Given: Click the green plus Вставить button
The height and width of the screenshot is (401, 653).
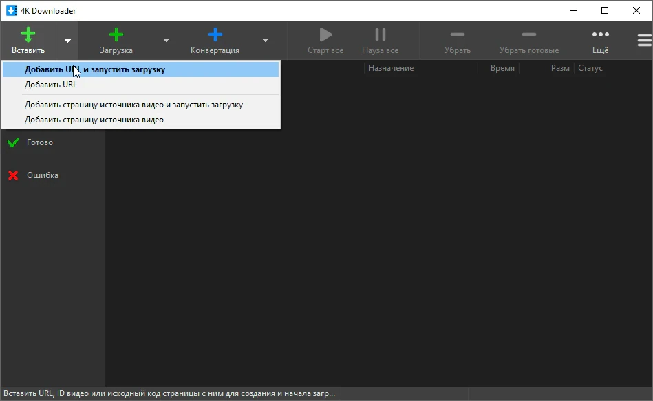Looking at the screenshot, I should [x=28, y=41].
